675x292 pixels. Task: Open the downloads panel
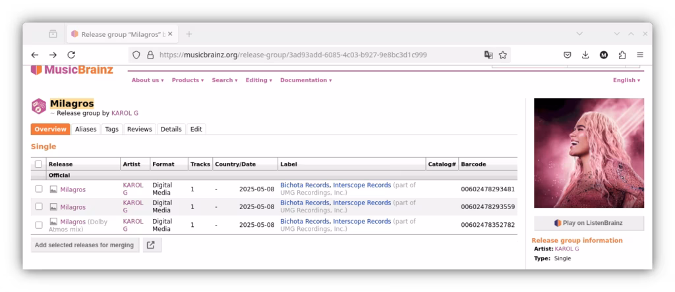[x=585, y=55]
